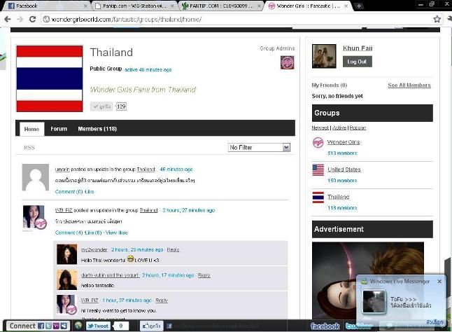This screenshot has height=332, width=452.
Task: Click umarin's default avatar
Action: 36,177
